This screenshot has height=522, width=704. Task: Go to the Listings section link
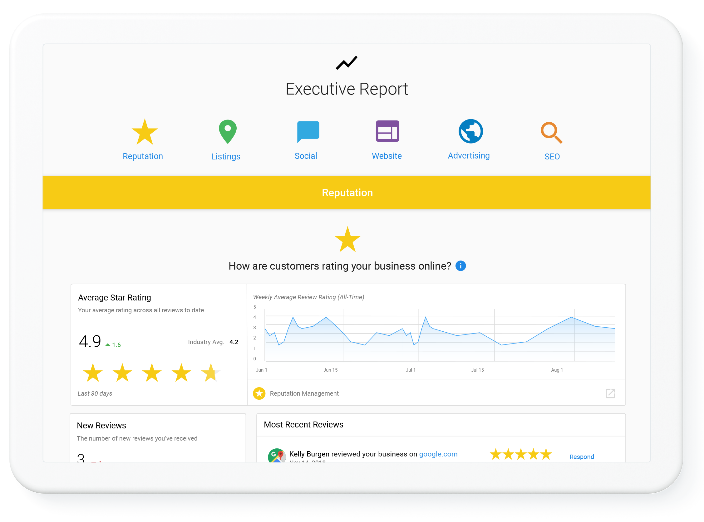coord(226,156)
